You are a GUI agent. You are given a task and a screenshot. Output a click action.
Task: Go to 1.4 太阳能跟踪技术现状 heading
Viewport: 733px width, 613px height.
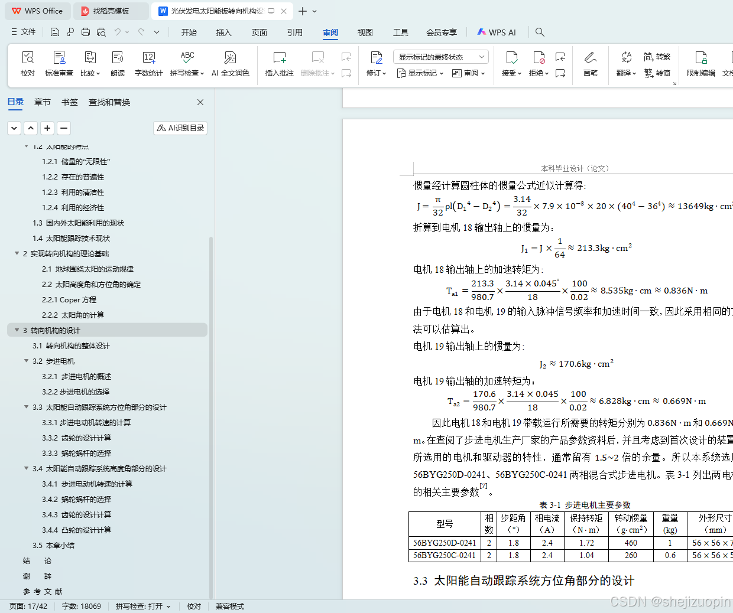71,238
